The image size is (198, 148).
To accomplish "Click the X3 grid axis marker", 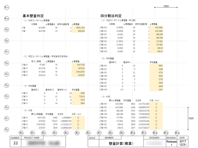I will pos(54,133).
